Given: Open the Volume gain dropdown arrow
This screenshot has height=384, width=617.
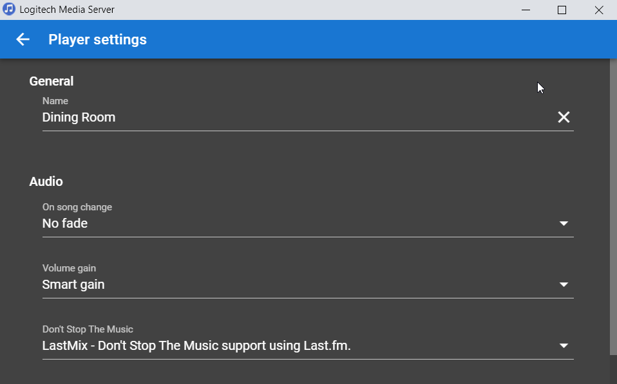Looking at the screenshot, I should coord(564,284).
